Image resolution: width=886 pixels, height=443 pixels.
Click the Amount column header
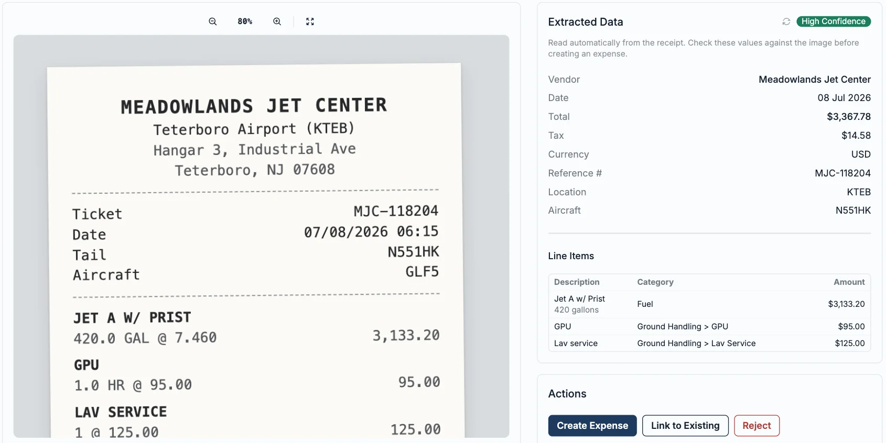(849, 282)
